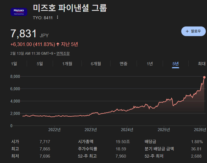The image size is (207, 163).
Task: Click the 시가 value 7,717
Action: pyautogui.click(x=45, y=142)
